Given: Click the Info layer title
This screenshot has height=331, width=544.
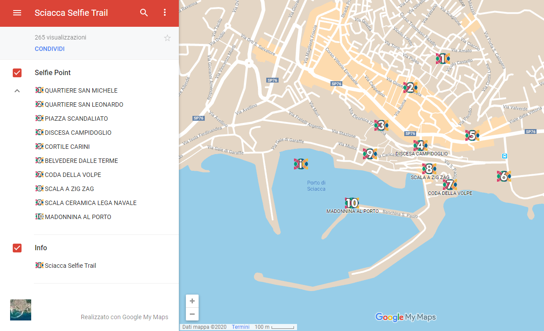Looking at the screenshot, I should coord(41,248).
